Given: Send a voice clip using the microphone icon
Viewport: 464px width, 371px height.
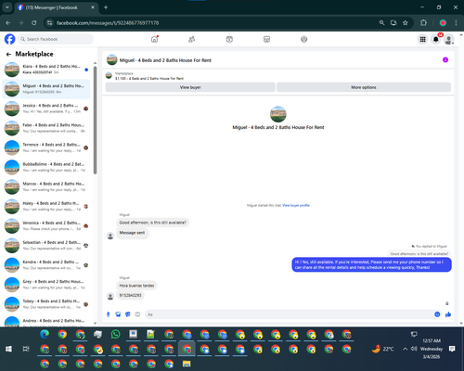Looking at the screenshot, I should (x=109, y=314).
